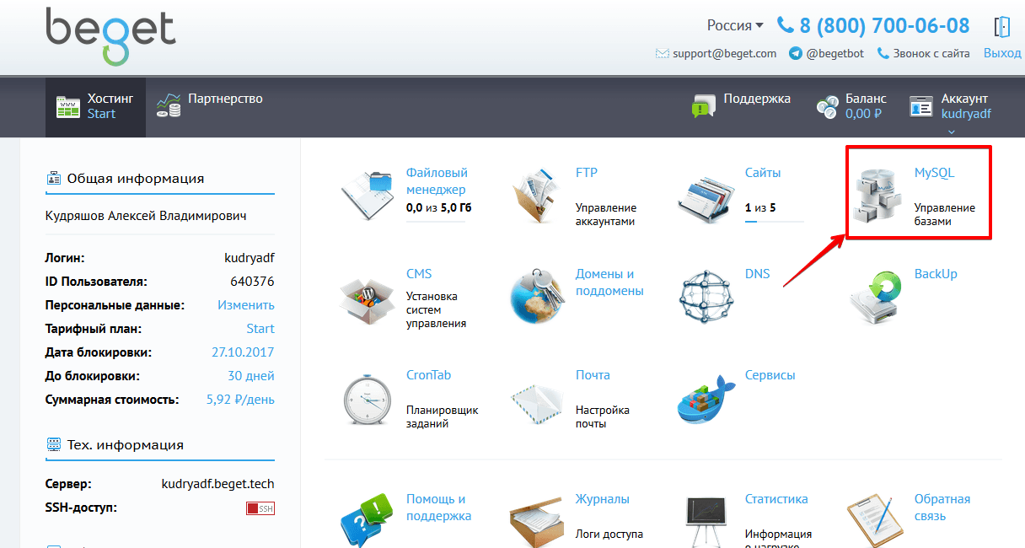The width and height of the screenshot is (1025, 548).
Task: Open the Обратная связь link
Action: pyautogui.click(x=942, y=508)
